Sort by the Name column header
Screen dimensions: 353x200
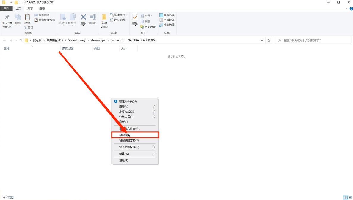(31, 48)
